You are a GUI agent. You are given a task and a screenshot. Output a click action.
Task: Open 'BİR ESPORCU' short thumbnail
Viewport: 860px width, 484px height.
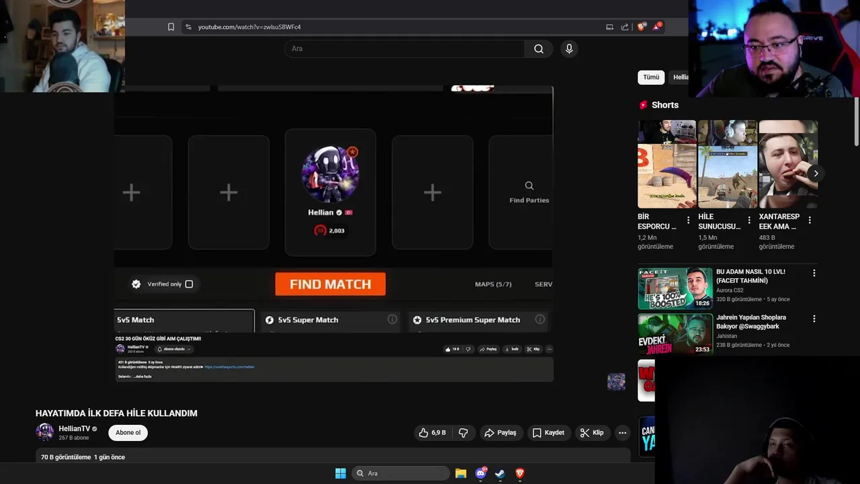pyautogui.click(x=666, y=164)
